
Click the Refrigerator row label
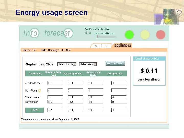[x=31, y=102]
